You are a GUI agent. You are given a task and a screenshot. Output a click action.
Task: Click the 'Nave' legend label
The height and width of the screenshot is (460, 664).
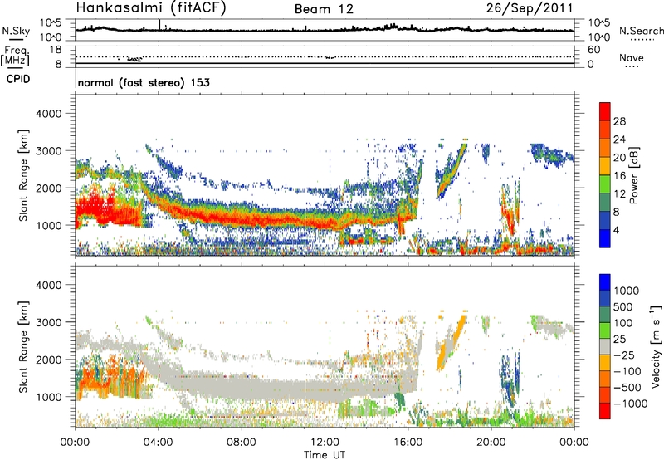pyautogui.click(x=632, y=58)
